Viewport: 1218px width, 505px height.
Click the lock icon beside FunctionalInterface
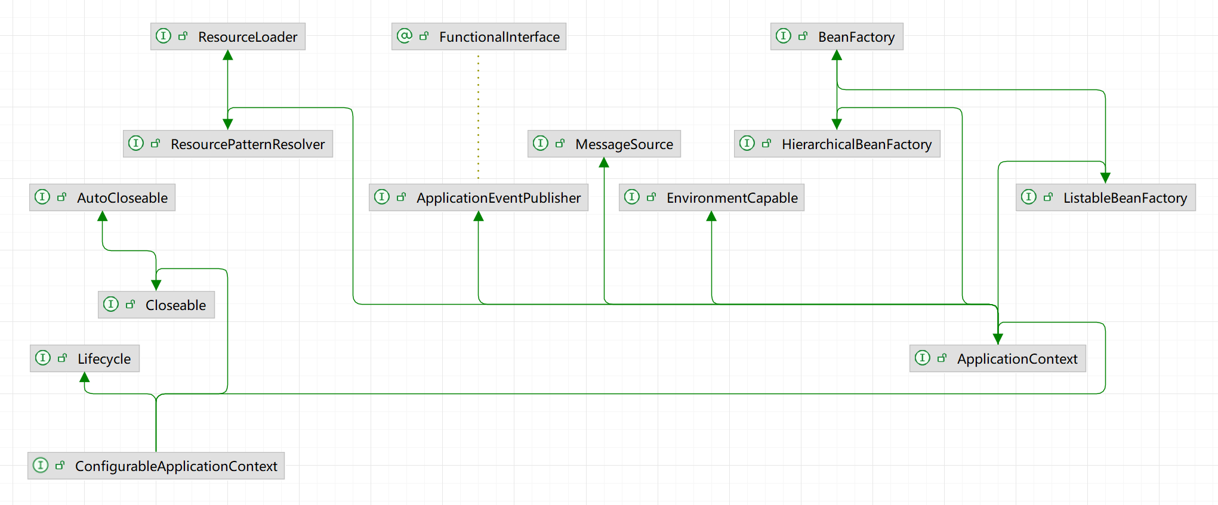pyautogui.click(x=424, y=36)
